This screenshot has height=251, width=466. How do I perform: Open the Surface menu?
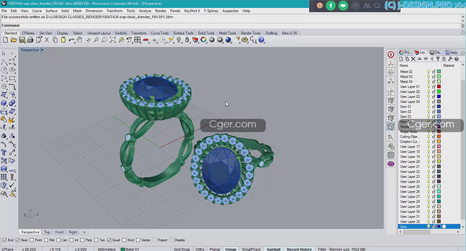click(51, 11)
